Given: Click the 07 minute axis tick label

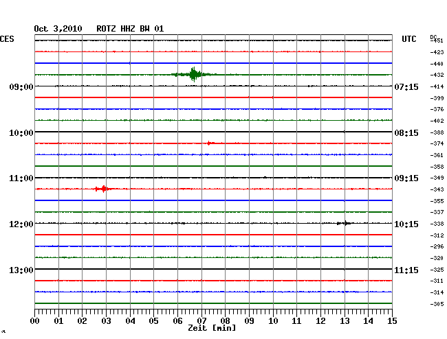Looking at the screenshot, I should pos(201,321).
